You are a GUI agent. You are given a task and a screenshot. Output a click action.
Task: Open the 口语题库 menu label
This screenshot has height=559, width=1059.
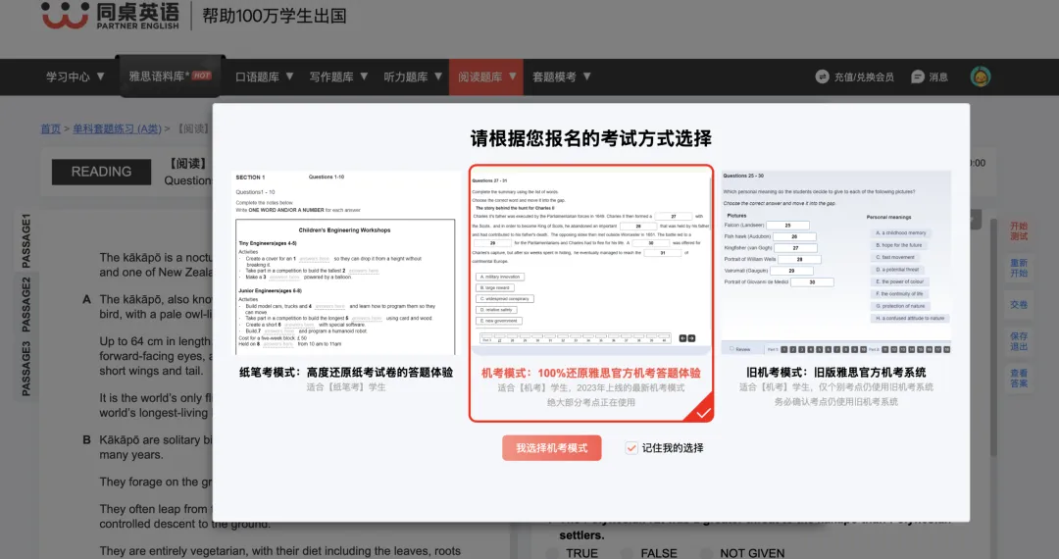point(257,76)
